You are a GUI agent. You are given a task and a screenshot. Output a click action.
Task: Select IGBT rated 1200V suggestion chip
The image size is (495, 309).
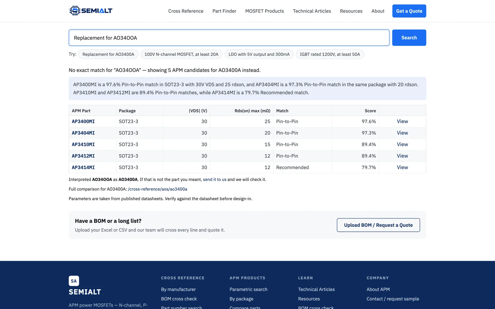point(330,54)
